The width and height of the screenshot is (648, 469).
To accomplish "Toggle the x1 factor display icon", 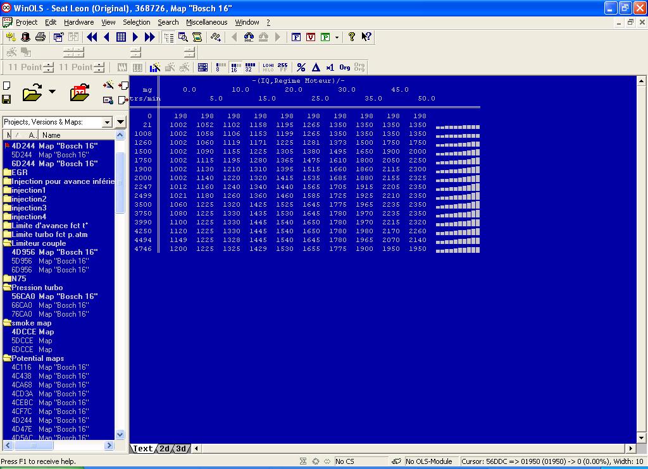I will 330,67.
